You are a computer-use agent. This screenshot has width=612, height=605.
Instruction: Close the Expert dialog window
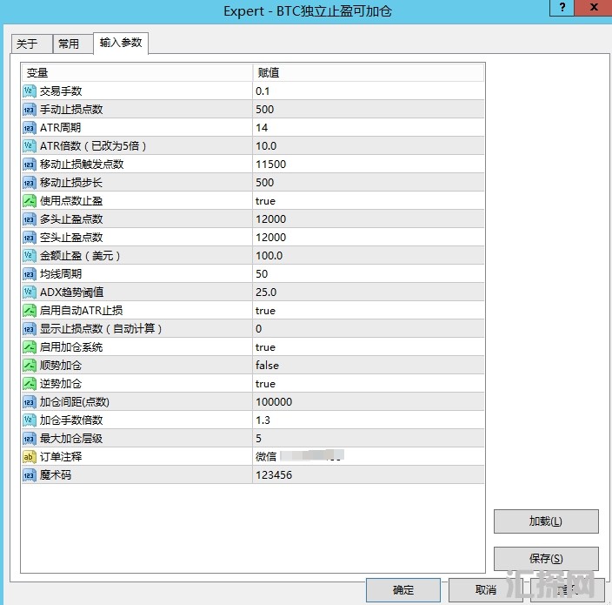(593, 8)
